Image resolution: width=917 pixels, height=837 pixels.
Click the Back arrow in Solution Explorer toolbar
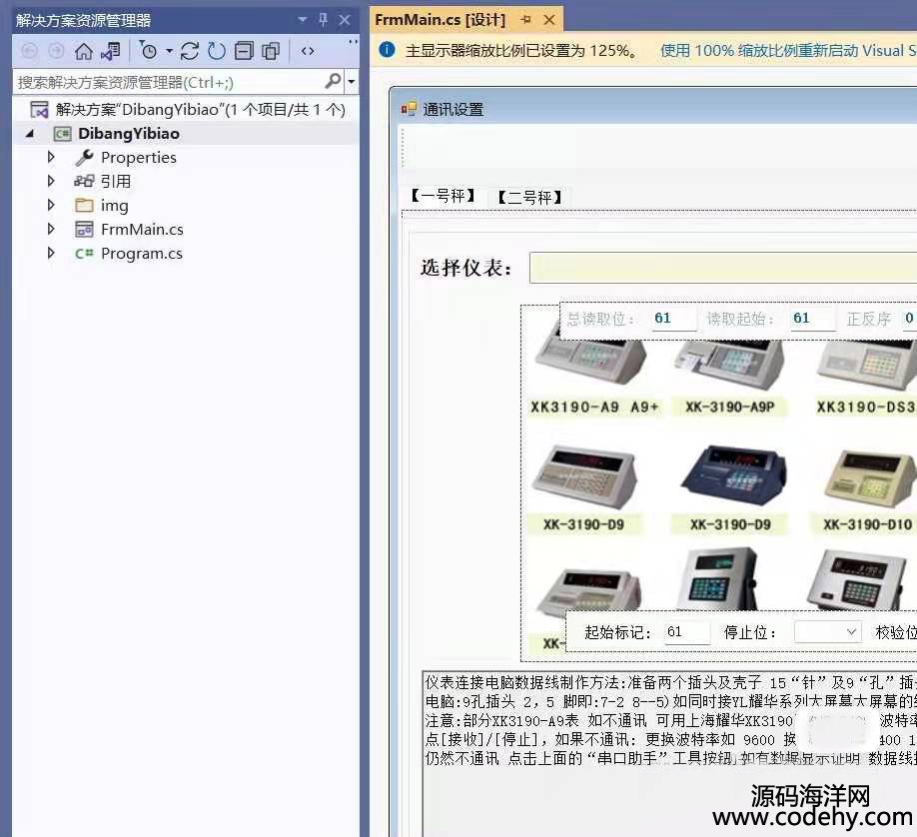point(29,52)
